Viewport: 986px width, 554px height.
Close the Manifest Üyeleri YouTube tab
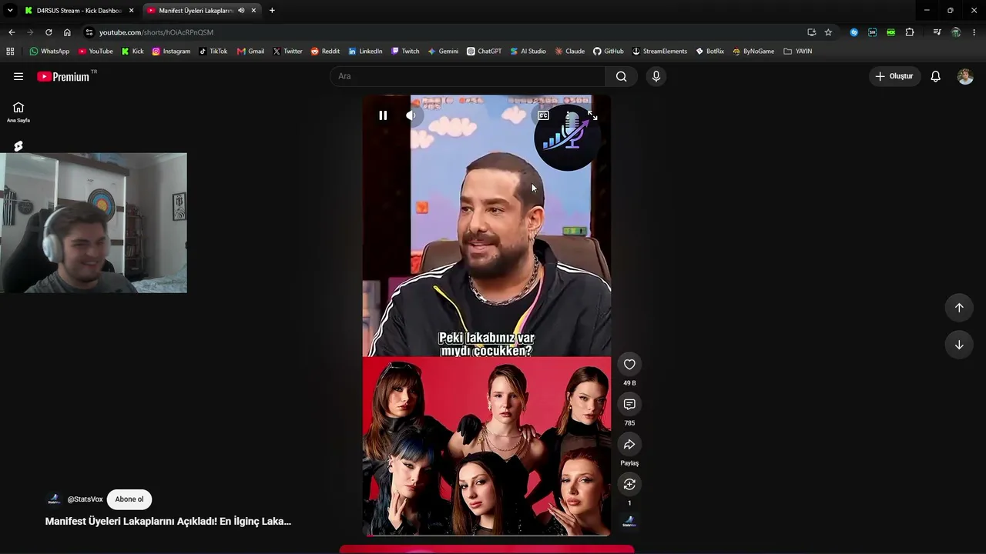(x=253, y=11)
